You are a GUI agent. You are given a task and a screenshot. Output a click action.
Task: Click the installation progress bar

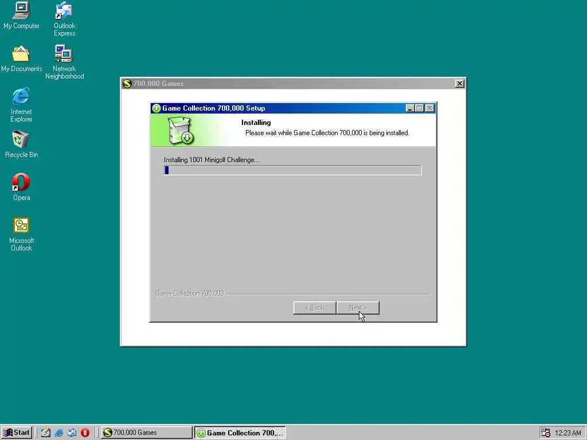click(x=293, y=170)
